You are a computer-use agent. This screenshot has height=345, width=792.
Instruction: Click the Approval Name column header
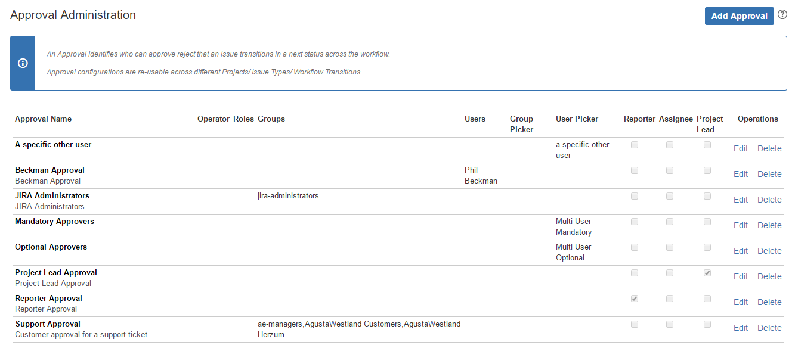tap(43, 119)
